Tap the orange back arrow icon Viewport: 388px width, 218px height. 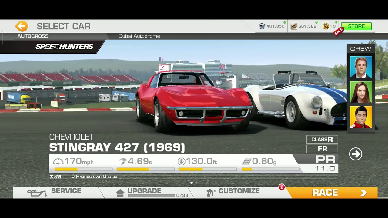[x=22, y=26]
